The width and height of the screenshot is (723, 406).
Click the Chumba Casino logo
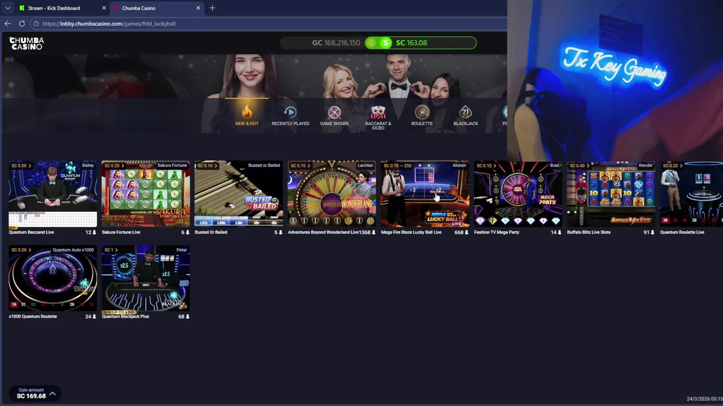27,43
